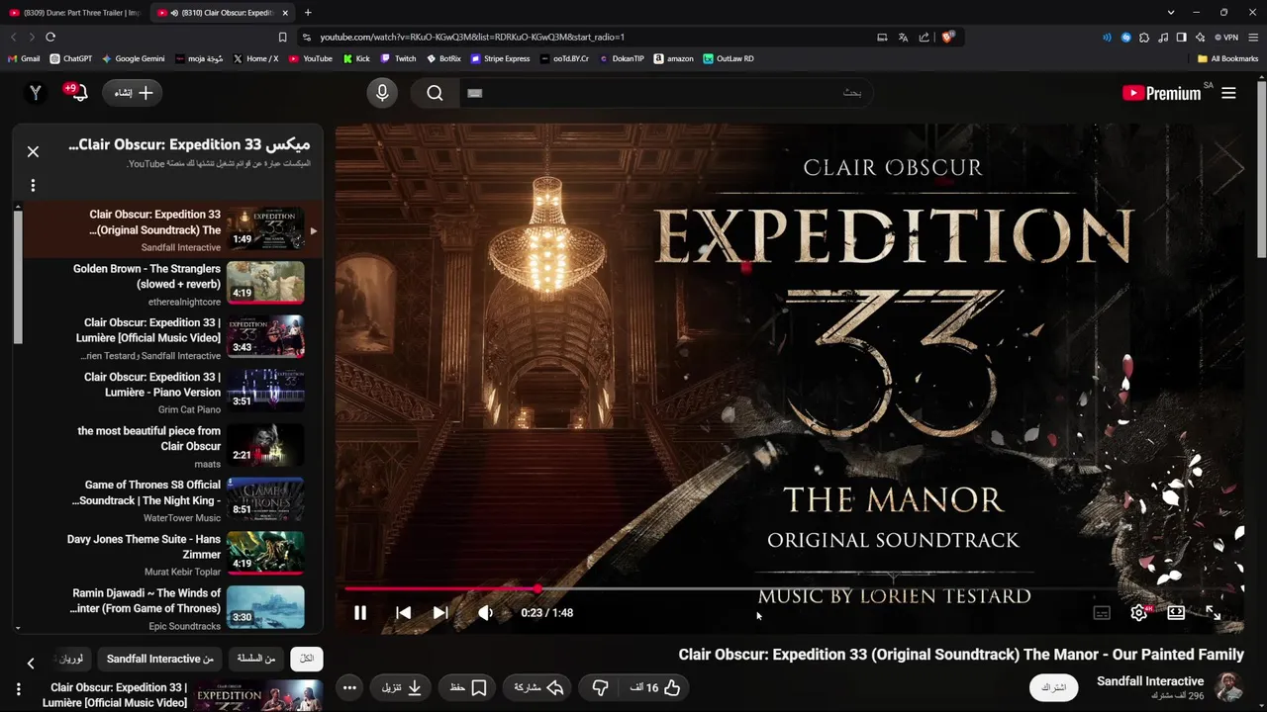Open Brave Shields icon
The height and width of the screenshot is (712, 1267).
coord(947,37)
